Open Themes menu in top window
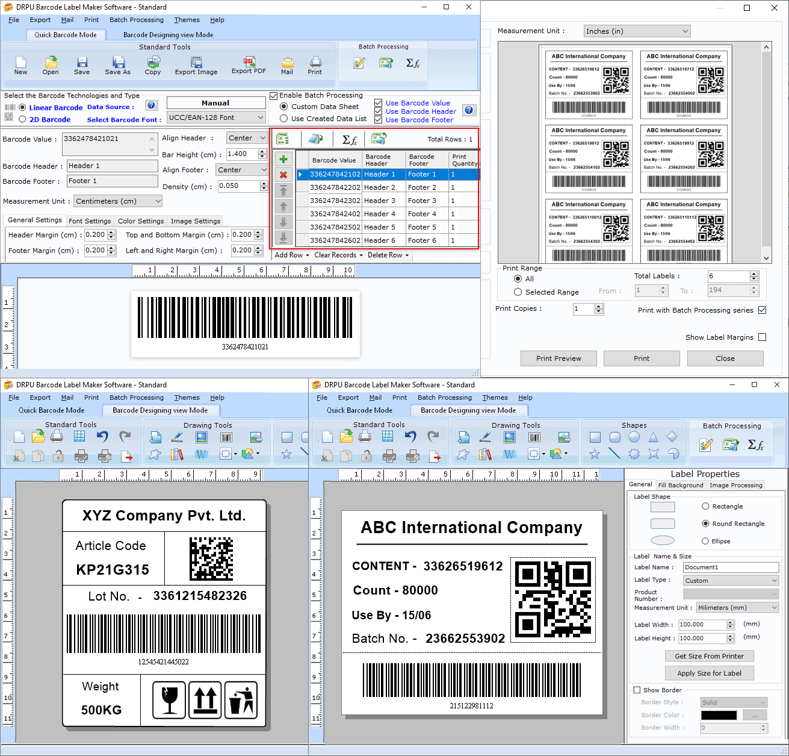 [187, 20]
